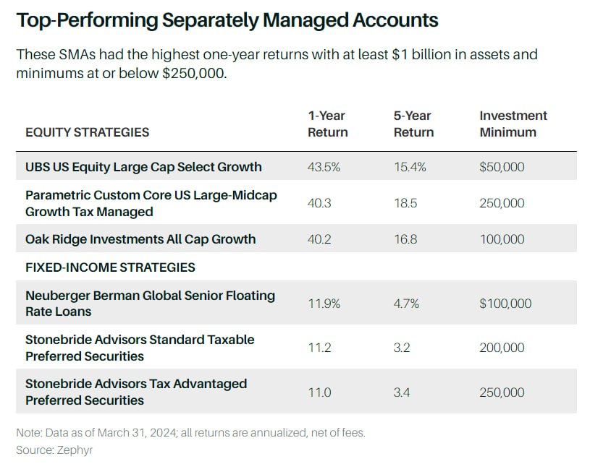Click the 43.5% one-year return value
The width and height of the screenshot is (590, 464).
pyautogui.click(x=324, y=167)
